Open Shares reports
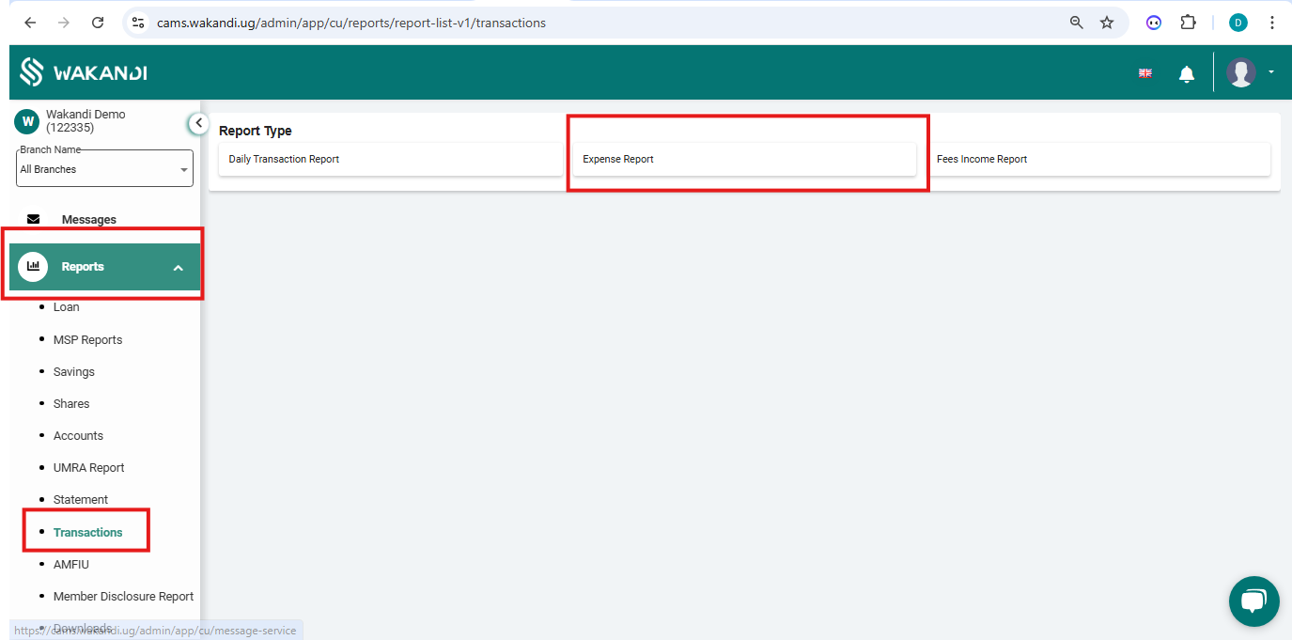The height and width of the screenshot is (640, 1292). [x=71, y=404]
